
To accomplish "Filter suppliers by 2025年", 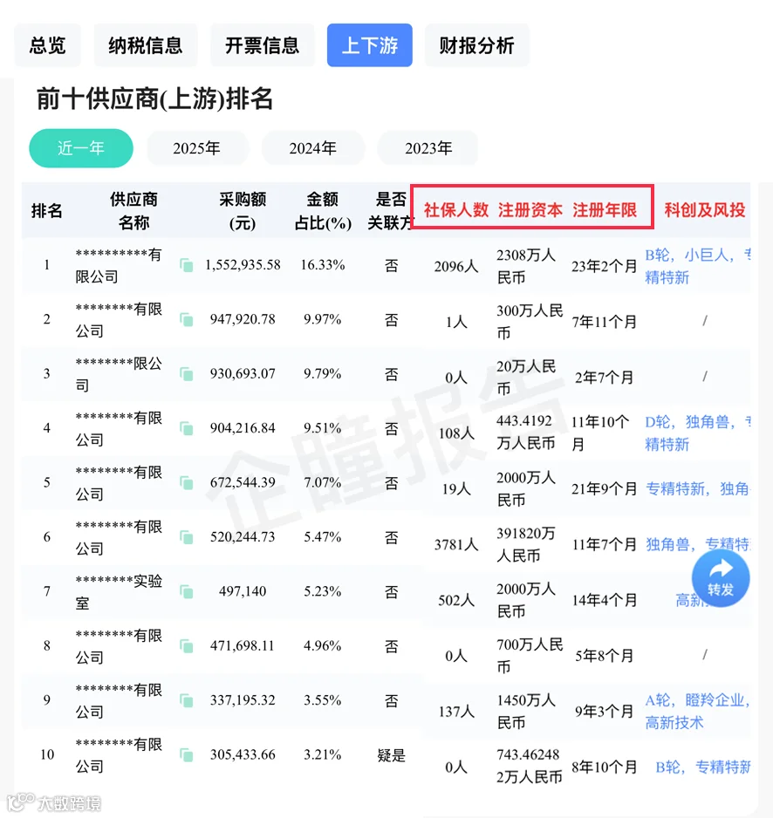I will (x=197, y=148).
